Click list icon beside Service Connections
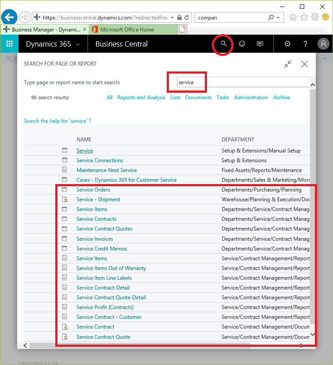Image resolution: width=333 pixels, height=365 pixels. click(x=65, y=160)
